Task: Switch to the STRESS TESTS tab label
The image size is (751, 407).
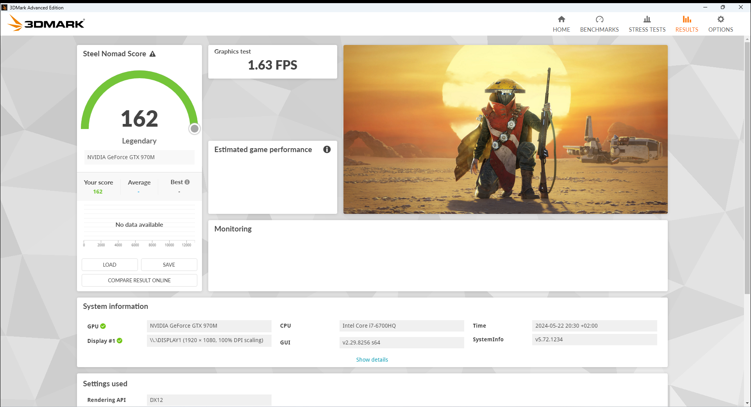Action: click(x=647, y=30)
